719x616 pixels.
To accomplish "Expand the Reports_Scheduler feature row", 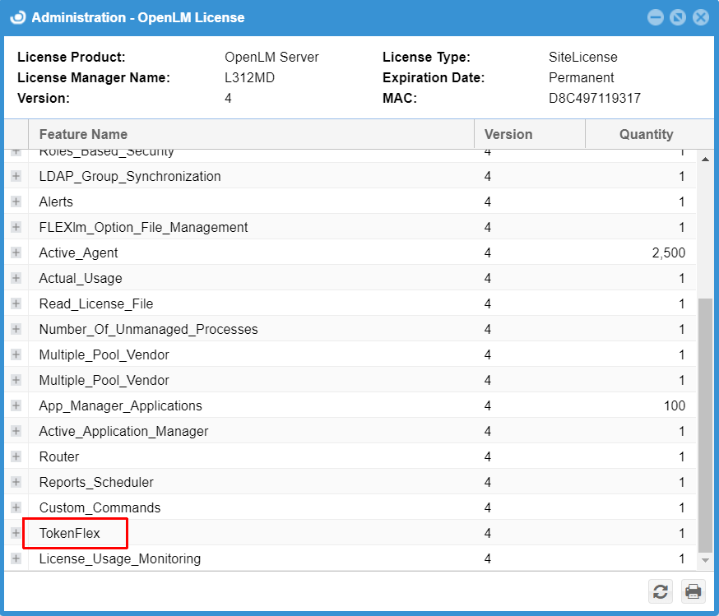I will coord(16,482).
